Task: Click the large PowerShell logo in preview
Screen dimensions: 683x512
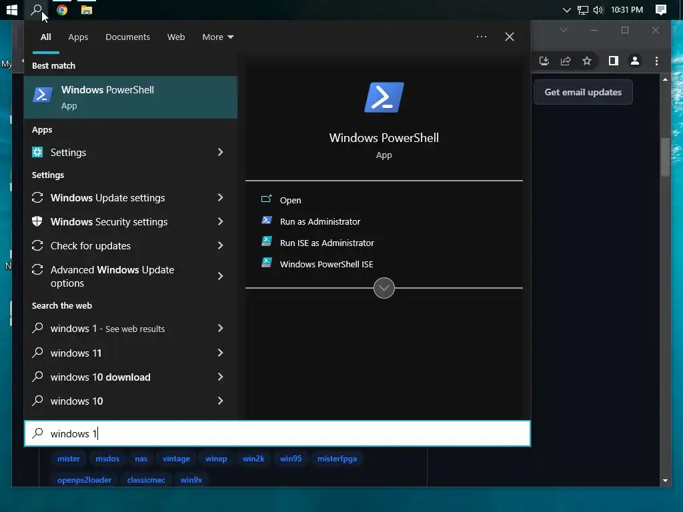Action: pos(384,97)
